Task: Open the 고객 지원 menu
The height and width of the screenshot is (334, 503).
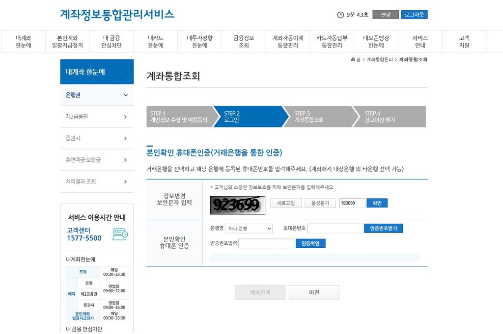Action: point(464,42)
